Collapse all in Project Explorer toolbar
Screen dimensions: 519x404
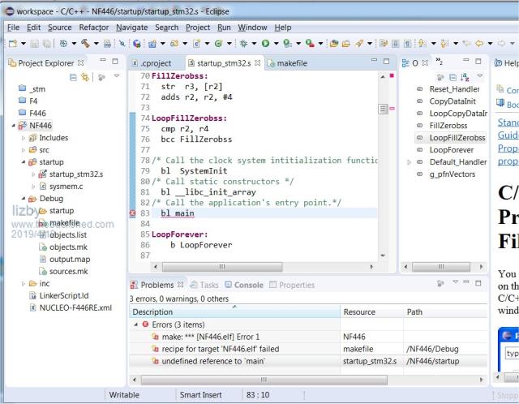click(75, 77)
